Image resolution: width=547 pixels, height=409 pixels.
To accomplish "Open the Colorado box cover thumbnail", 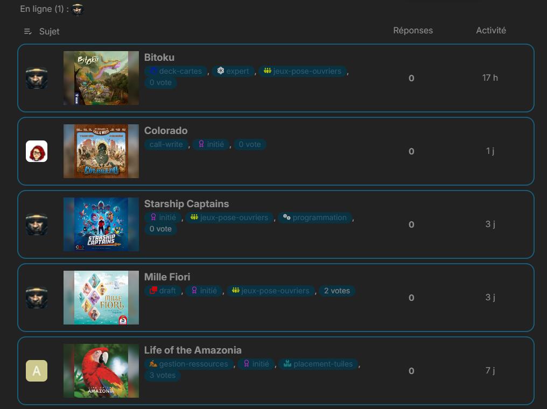I will coord(101,151).
